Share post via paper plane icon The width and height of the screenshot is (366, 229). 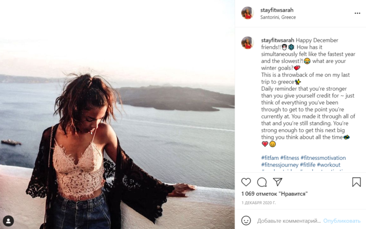click(278, 182)
